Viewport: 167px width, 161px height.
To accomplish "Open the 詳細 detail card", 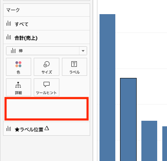I will point(18,87).
